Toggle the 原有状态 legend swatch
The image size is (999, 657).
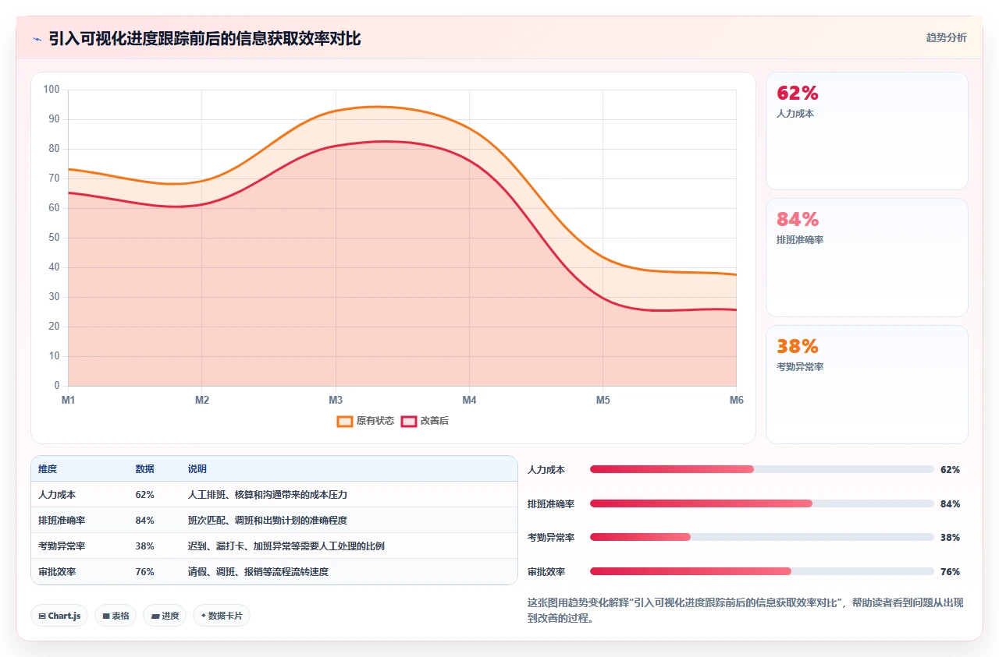345,421
